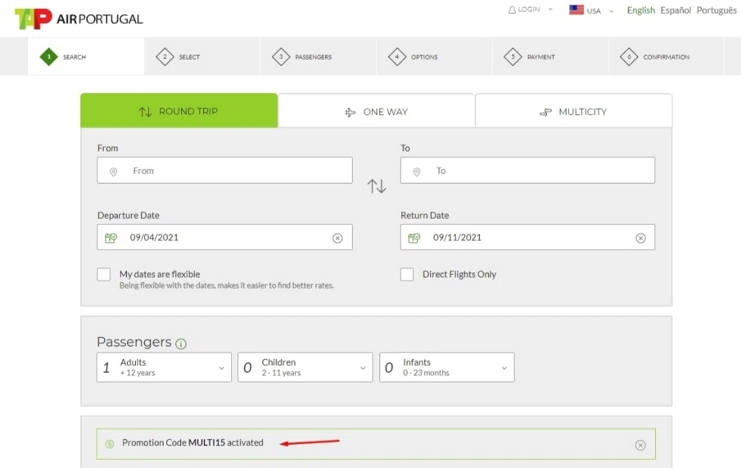Click the From airport input field
This screenshot has height=468, width=741.
click(x=224, y=171)
